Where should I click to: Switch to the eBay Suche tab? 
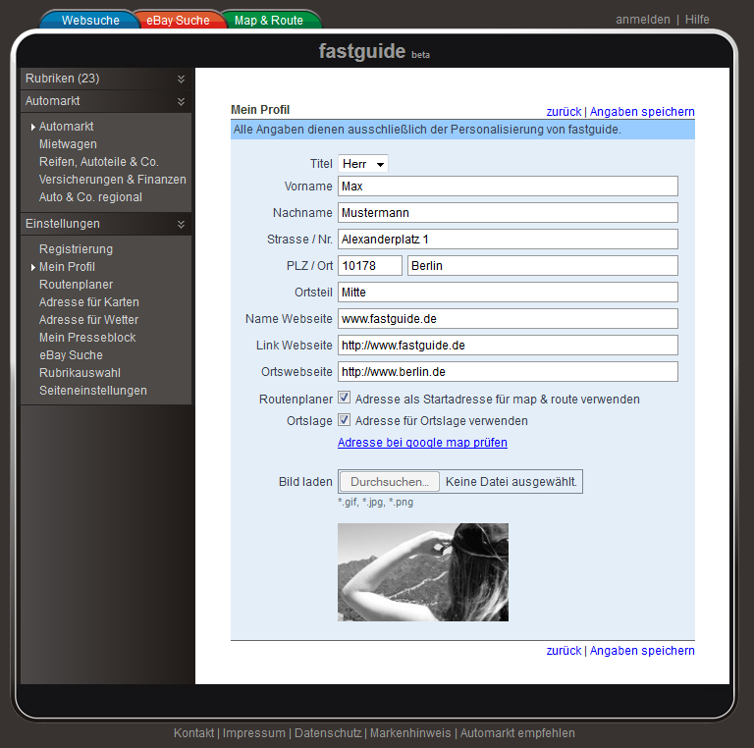coord(178,21)
